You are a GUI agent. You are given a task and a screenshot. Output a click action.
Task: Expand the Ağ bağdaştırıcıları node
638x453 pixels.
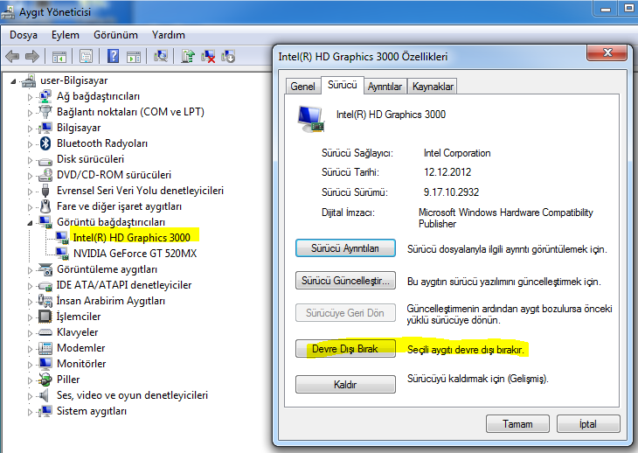[30, 97]
